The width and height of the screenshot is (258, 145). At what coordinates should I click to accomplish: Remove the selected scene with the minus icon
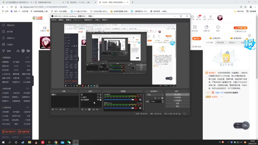point(56,110)
